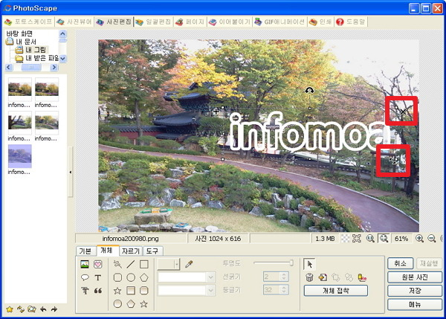446x319 pixels.
Task: Switch to the 자르기 crop tab
Action: coord(131,251)
